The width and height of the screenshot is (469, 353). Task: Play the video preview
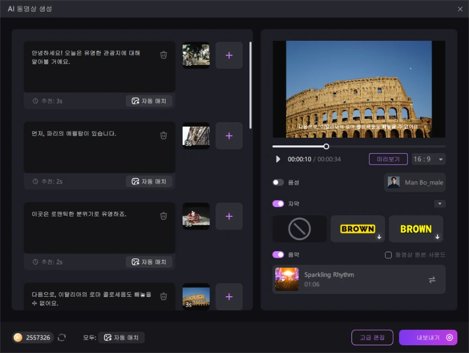point(278,159)
